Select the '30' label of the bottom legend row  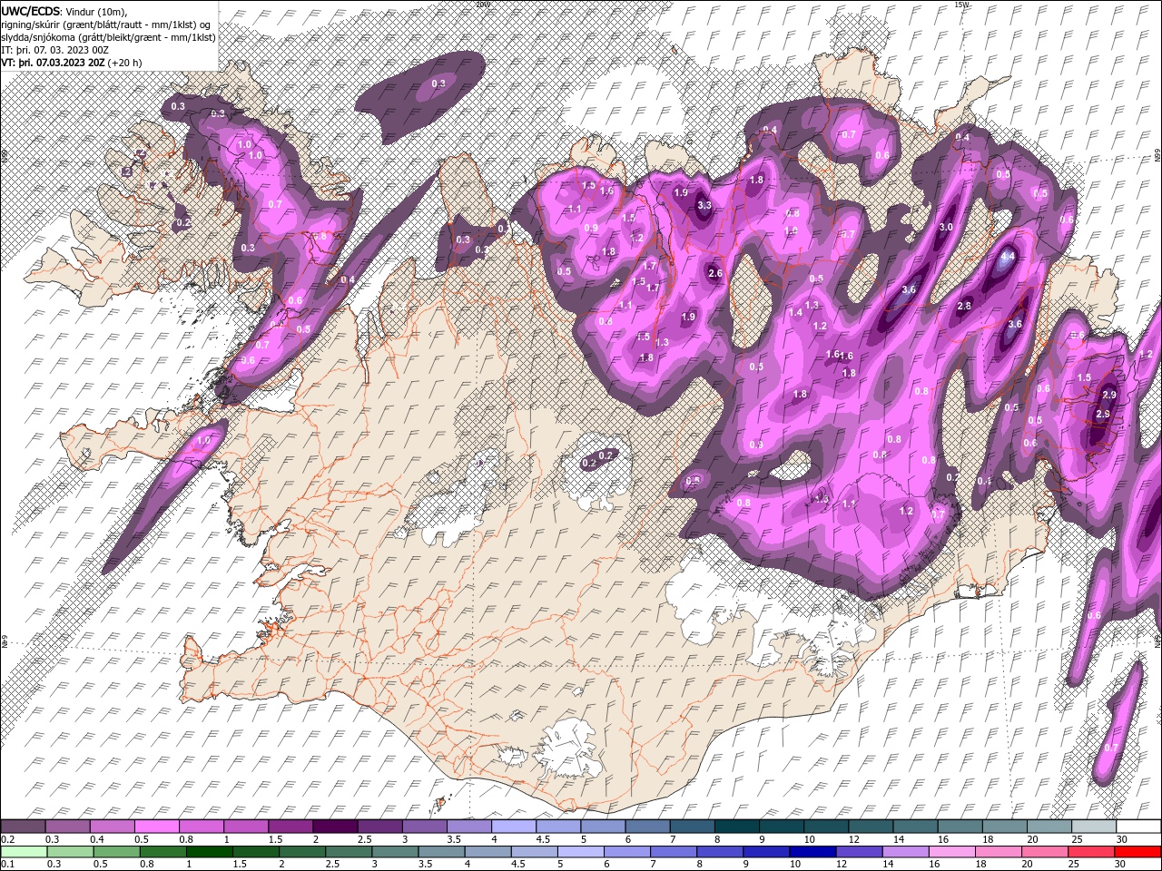click(x=1121, y=865)
